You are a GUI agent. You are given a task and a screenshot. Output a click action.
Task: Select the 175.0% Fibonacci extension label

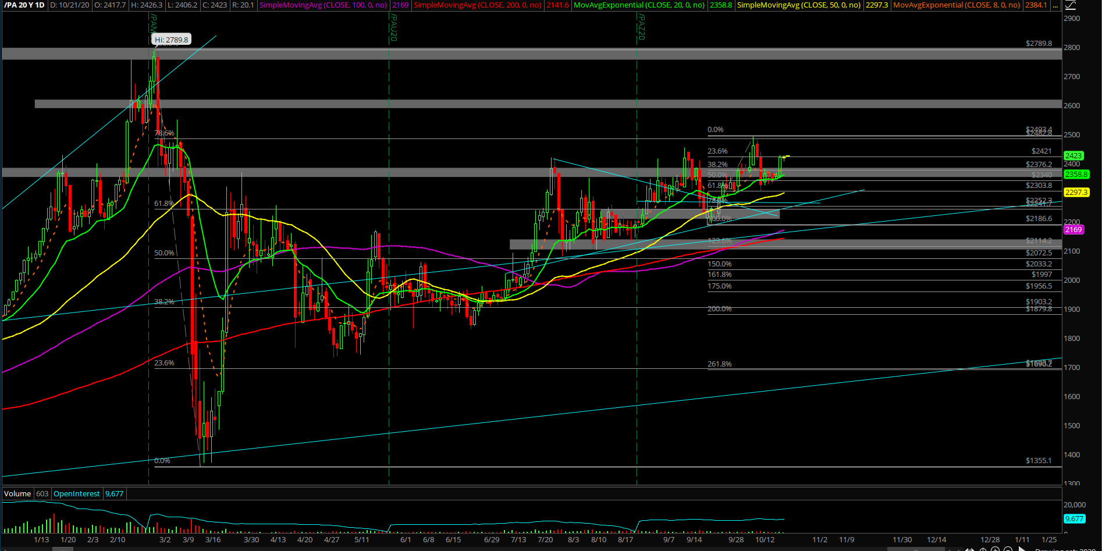point(720,286)
